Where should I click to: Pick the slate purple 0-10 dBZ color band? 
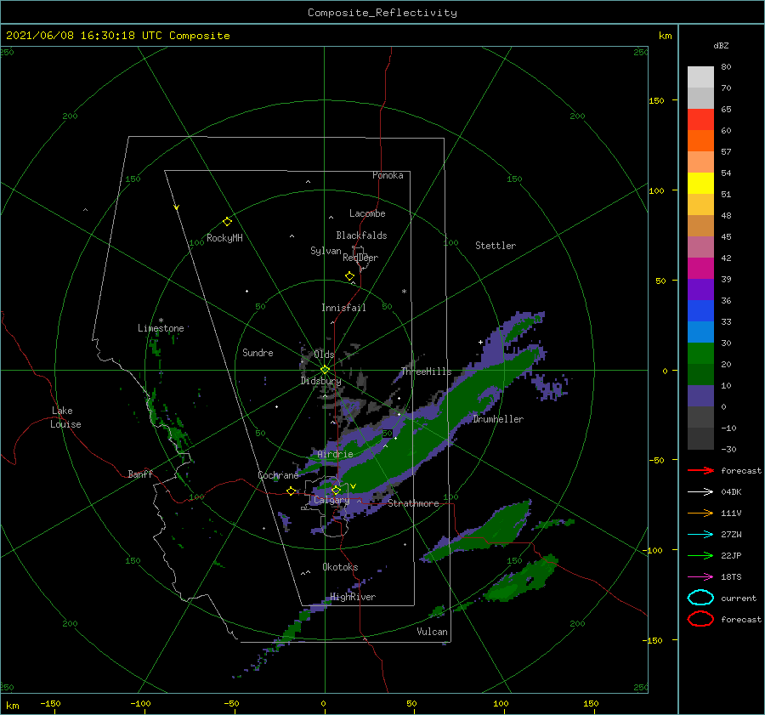click(700, 396)
